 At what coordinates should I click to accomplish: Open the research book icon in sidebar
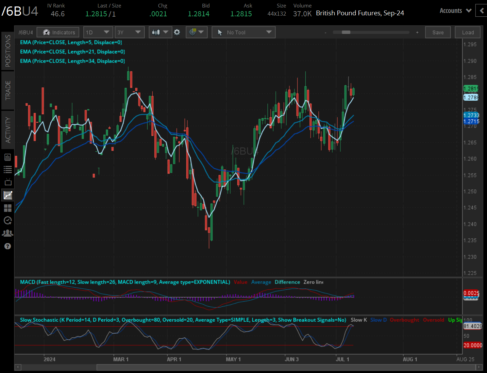(7, 157)
